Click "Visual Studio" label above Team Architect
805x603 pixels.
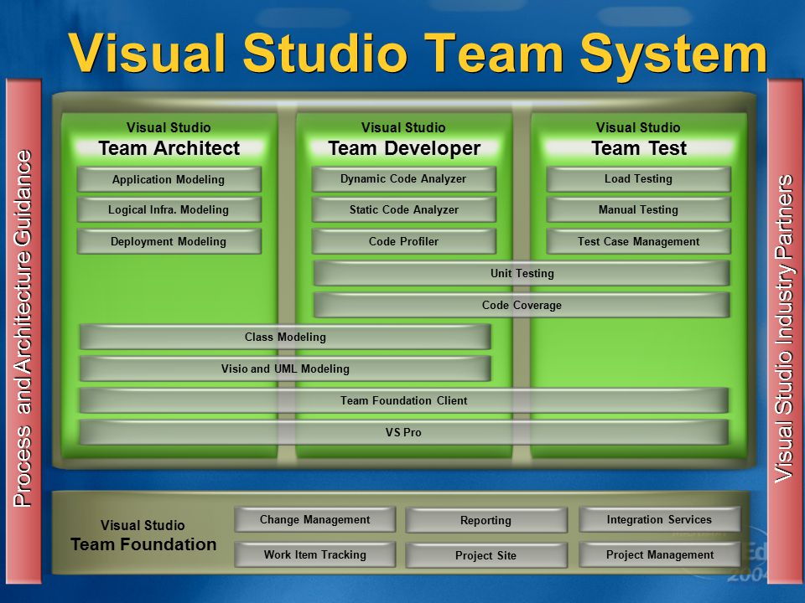pos(169,127)
